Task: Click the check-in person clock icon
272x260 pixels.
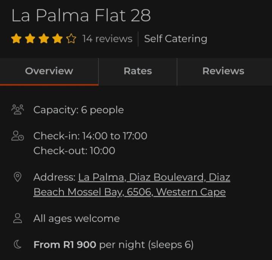Action: point(17,136)
